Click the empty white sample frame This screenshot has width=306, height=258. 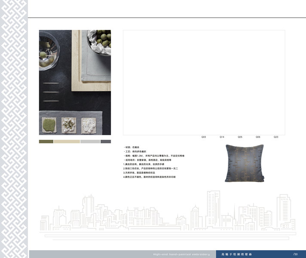tap(204, 83)
